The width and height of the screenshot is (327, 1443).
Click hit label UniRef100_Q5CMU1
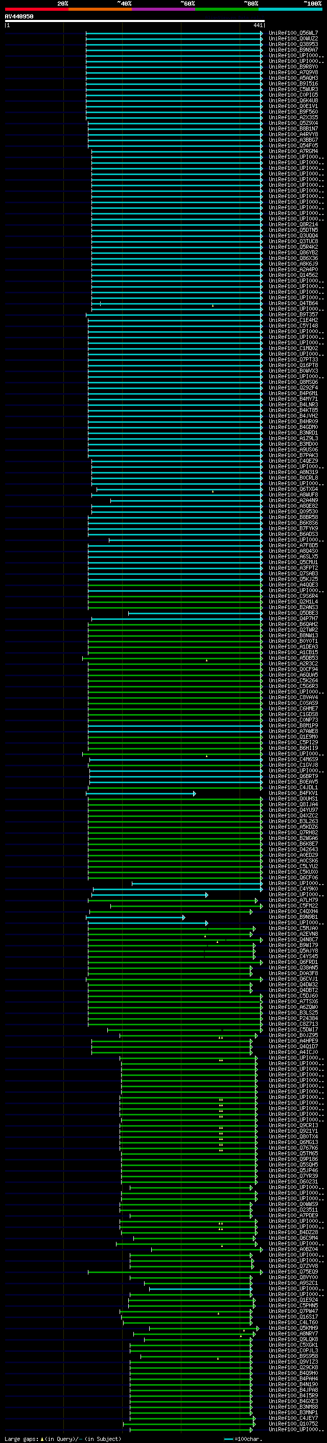tap(293, 563)
